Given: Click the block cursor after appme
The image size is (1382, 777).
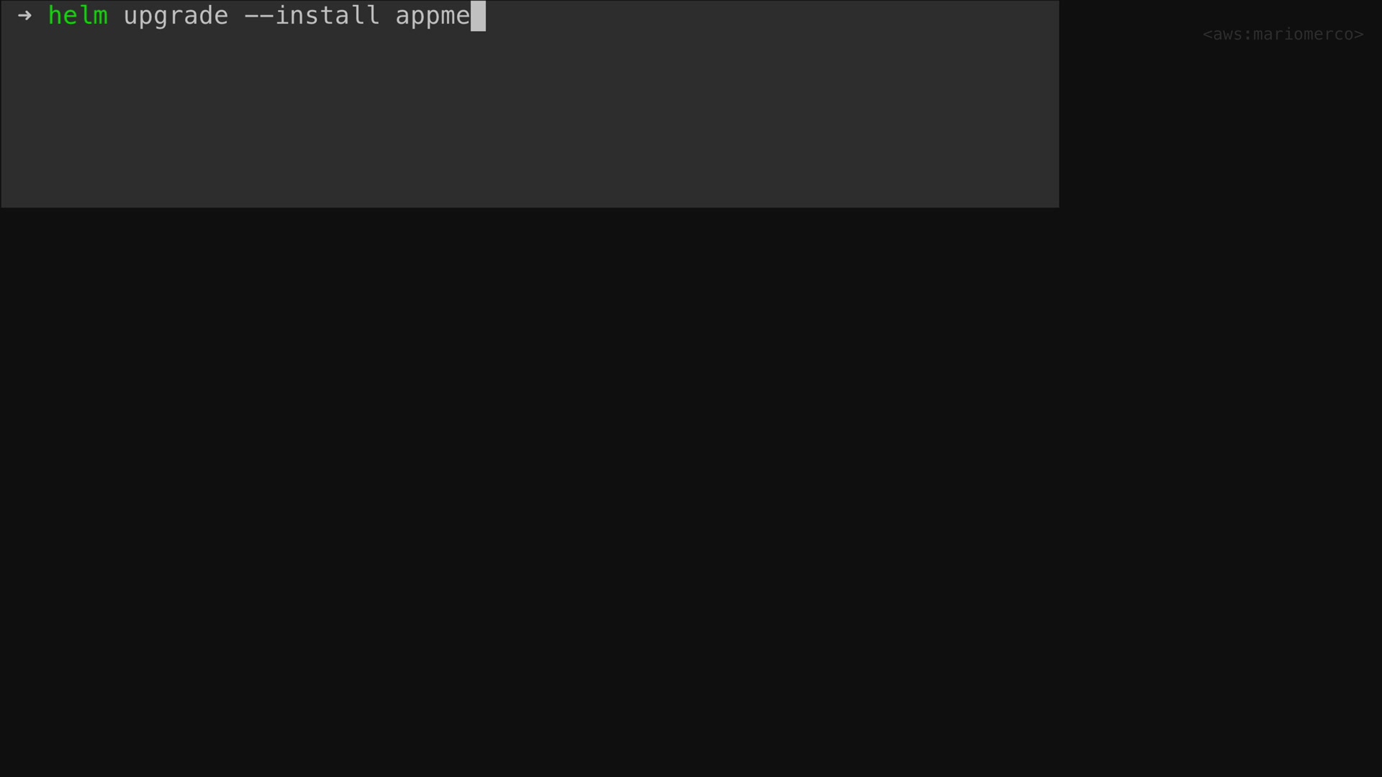Looking at the screenshot, I should (x=478, y=16).
